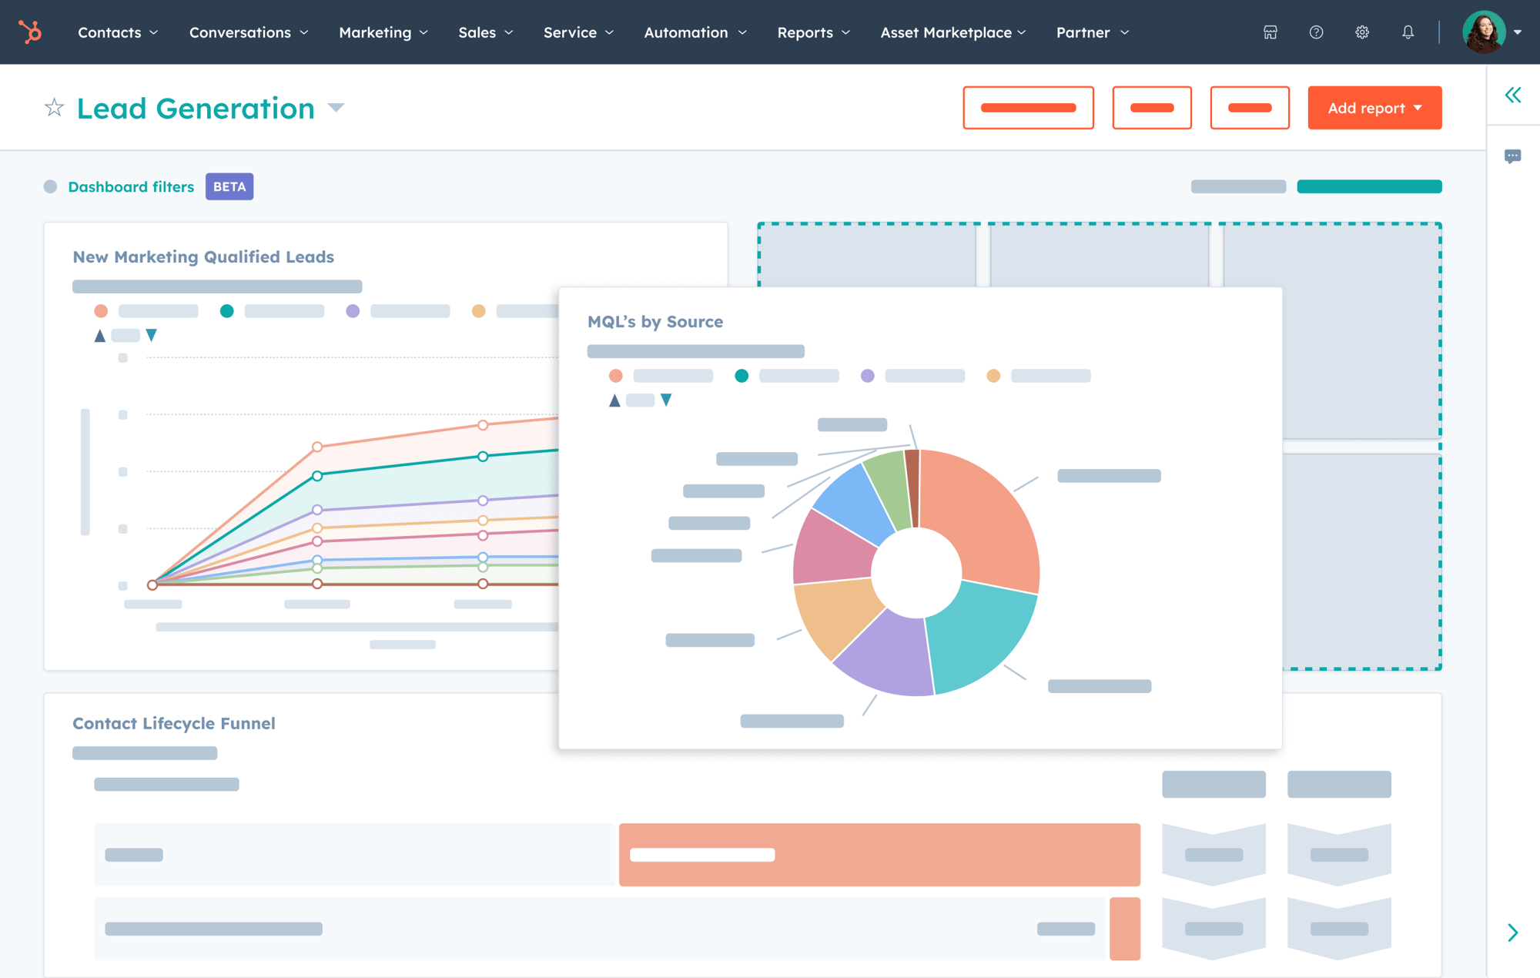The image size is (1540, 978).
Task: Click the Contact Lifecycle Funnel title
Action: click(174, 723)
